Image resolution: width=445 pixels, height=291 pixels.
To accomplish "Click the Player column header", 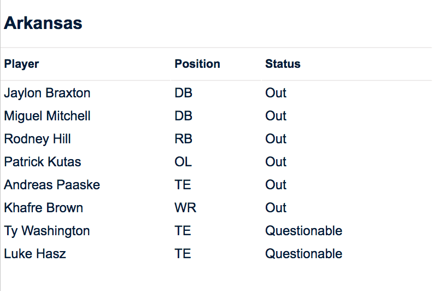I will [x=21, y=64].
